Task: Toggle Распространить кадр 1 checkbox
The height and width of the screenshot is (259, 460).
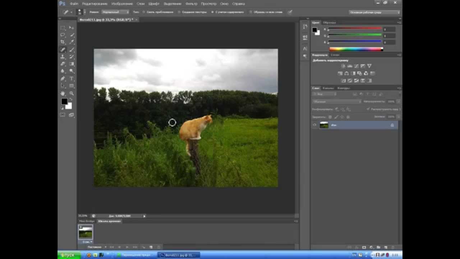Action: (368, 109)
